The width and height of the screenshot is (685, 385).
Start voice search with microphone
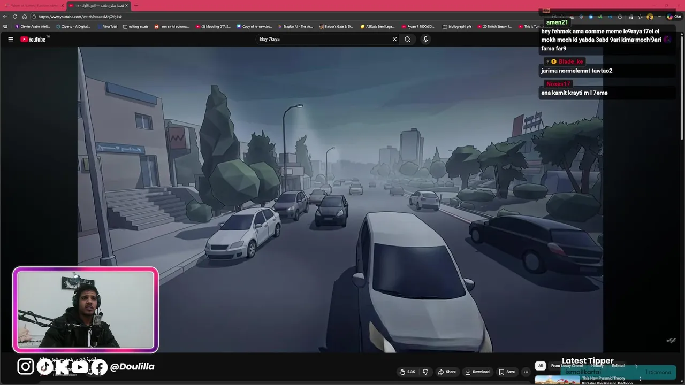coord(425,39)
